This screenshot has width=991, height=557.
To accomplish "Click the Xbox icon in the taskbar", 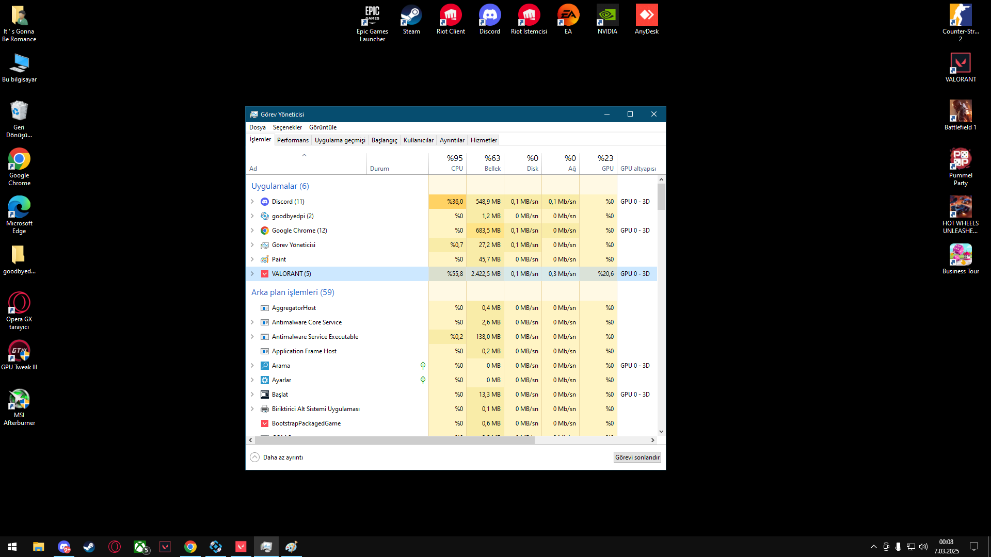I will point(140,547).
